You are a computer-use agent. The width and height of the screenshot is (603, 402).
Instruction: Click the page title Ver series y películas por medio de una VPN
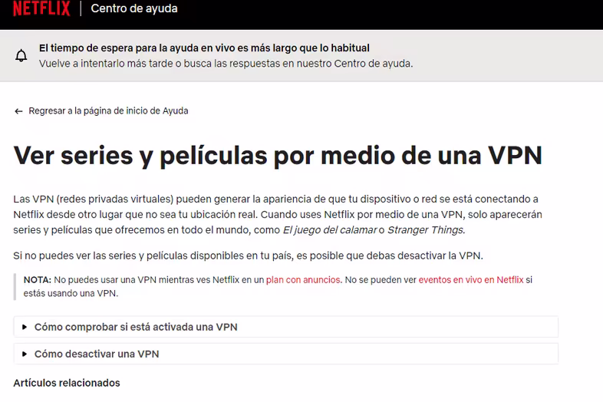pos(278,156)
